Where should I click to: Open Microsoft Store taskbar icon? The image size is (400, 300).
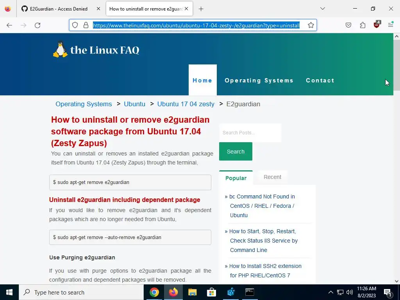click(211, 292)
